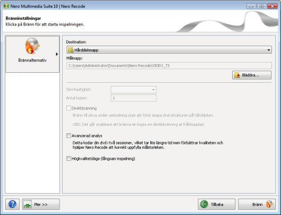
Task: Click the Bläddra… browse button
Action: coord(252,75)
